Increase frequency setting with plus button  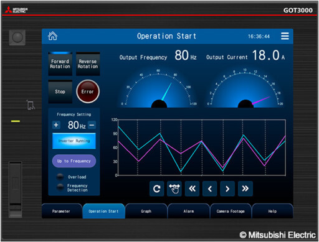(56, 125)
